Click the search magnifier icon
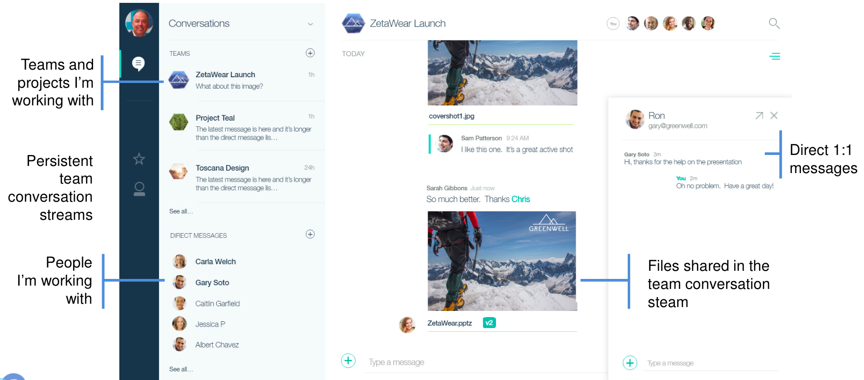Screen dimensions: 864x380 tap(774, 23)
